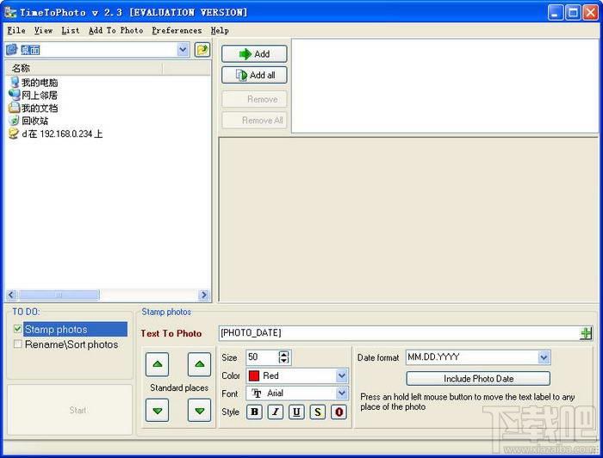This screenshot has width=603, height=458.
Task: Expand the Date format dropdown
Action: (x=544, y=357)
